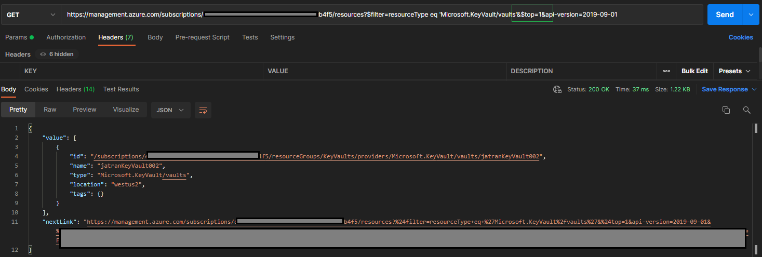This screenshot has height=257, width=762.
Task: Select the request Headers (7) tab
Action: click(116, 37)
